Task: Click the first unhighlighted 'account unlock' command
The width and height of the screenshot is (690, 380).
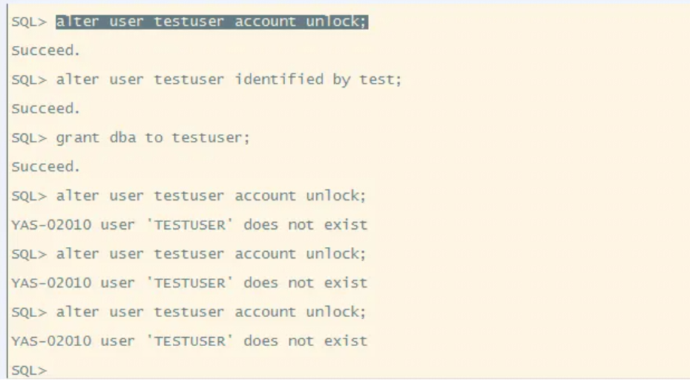Action: click(211, 196)
